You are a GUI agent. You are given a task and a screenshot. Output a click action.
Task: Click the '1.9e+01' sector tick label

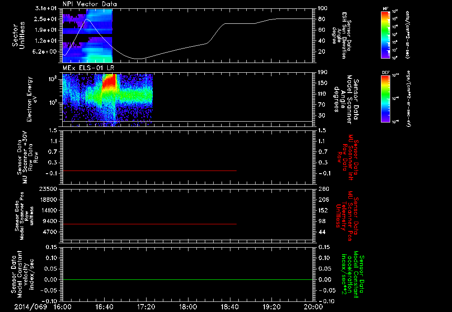pos(46,30)
